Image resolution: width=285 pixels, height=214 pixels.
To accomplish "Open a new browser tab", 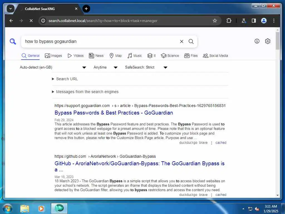I will (86, 9).
